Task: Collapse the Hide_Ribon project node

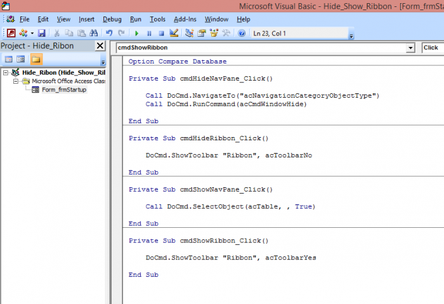Action: (x=6, y=73)
